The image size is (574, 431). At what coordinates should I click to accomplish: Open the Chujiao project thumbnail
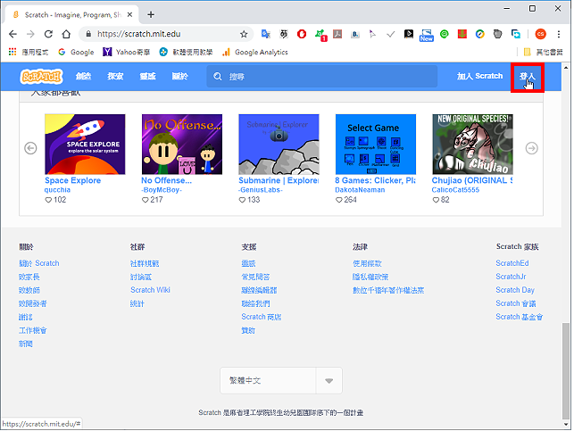tap(472, 145)
